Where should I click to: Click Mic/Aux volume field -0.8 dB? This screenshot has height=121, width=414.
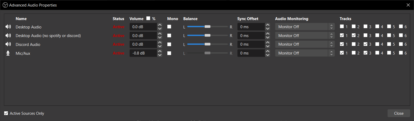click(143, 53)
